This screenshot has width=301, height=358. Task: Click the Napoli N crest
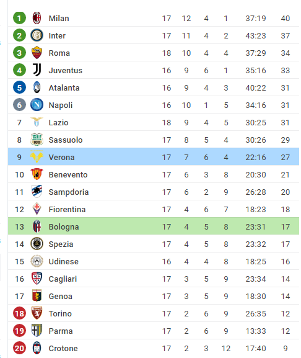click(x=37, y=105)
